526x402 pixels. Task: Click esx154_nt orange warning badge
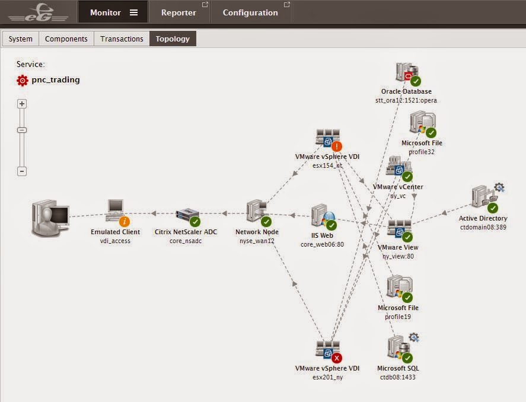point(337,146)
